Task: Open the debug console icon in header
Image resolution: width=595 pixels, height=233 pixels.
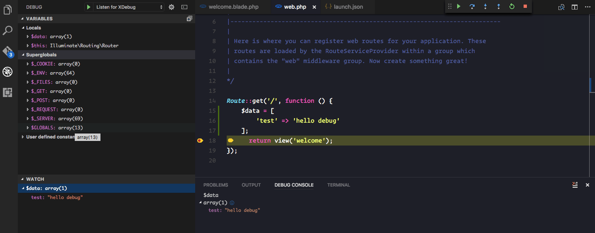Action: (185, 7)
